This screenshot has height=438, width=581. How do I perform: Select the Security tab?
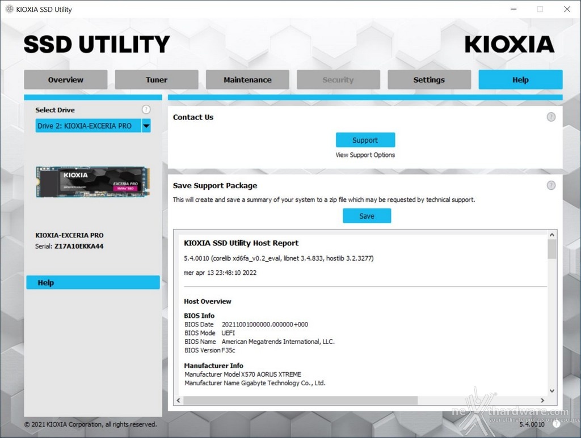[338, 79]
